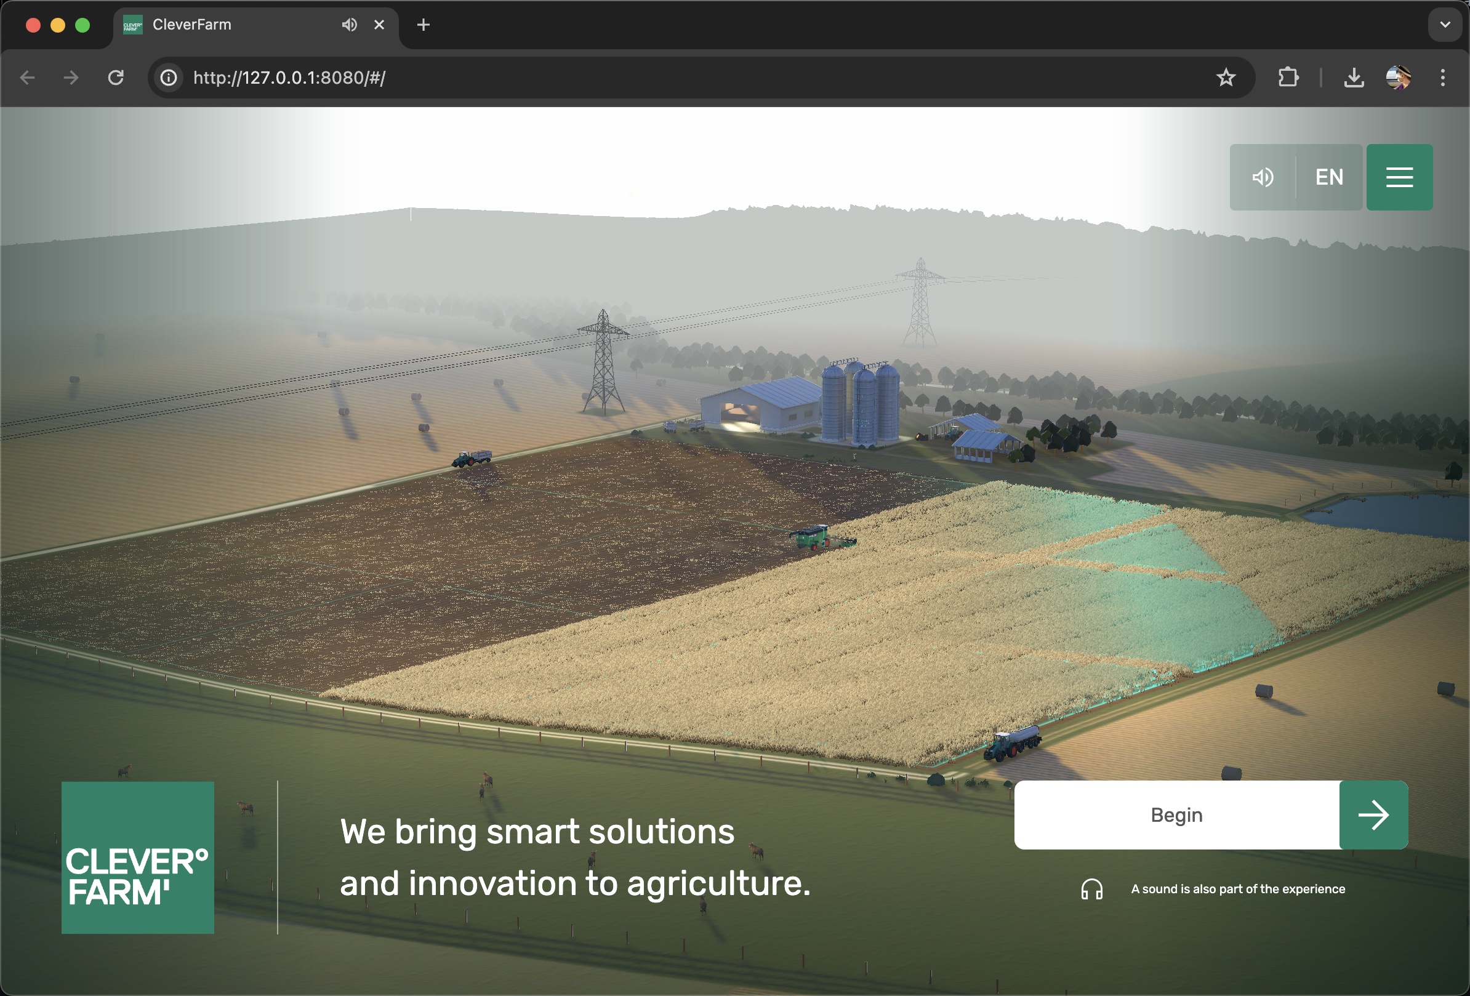1470x996 pixels.
Task: Open a new browser tab
Action: coord(423,25)
